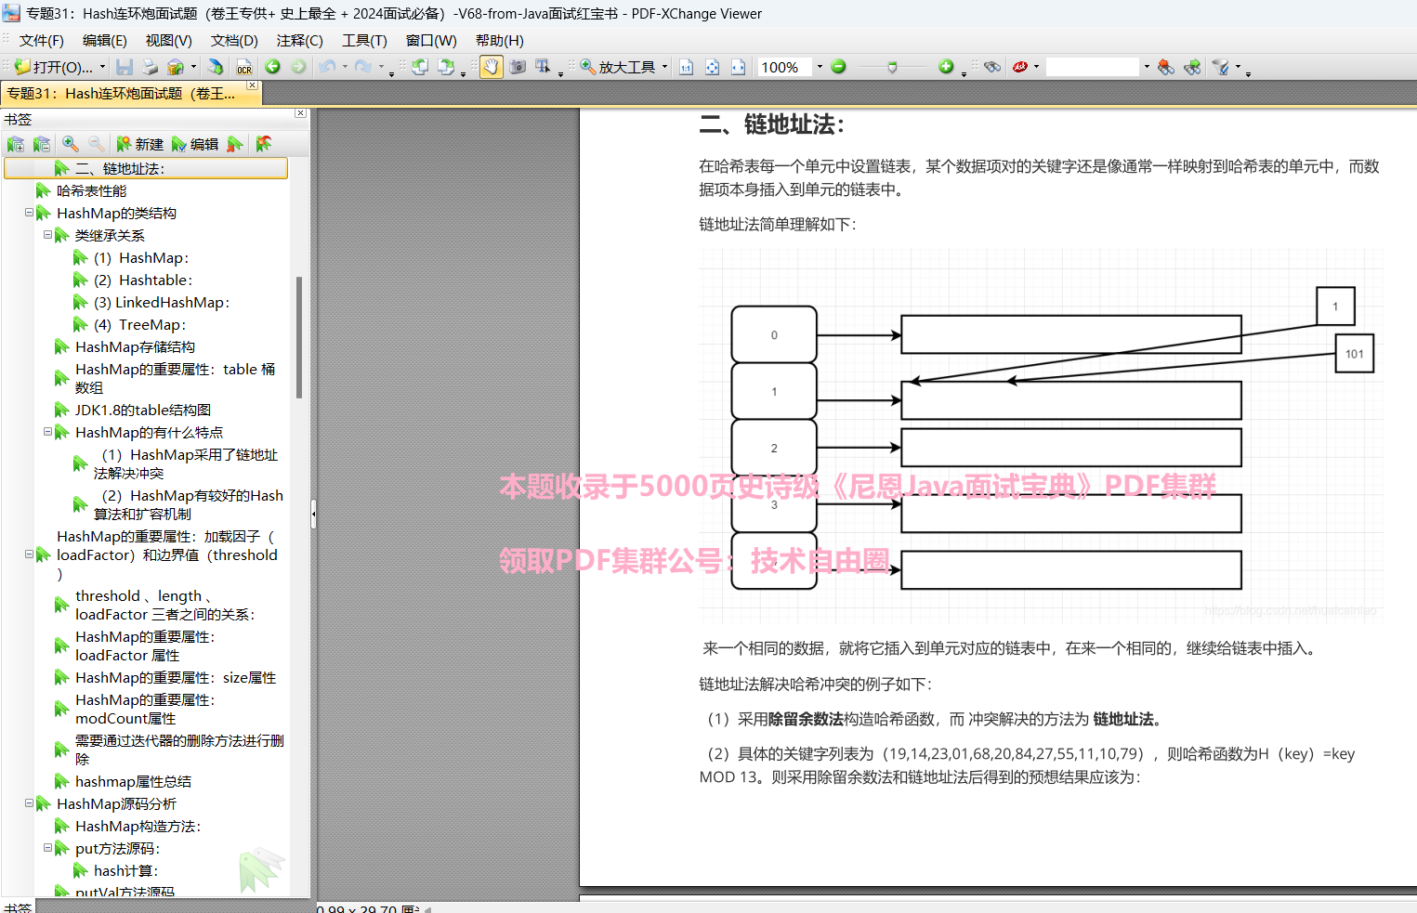This screenshot has width=1417, height=913.
Task: Click the Save floppy disk icon
Action: pyautogui.click(x=125, y=67)
